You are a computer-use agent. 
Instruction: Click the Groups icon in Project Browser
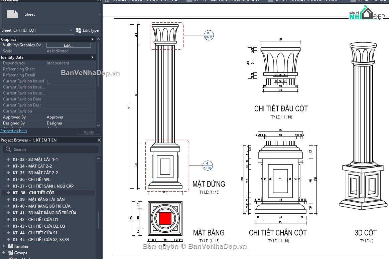point(10,253)
